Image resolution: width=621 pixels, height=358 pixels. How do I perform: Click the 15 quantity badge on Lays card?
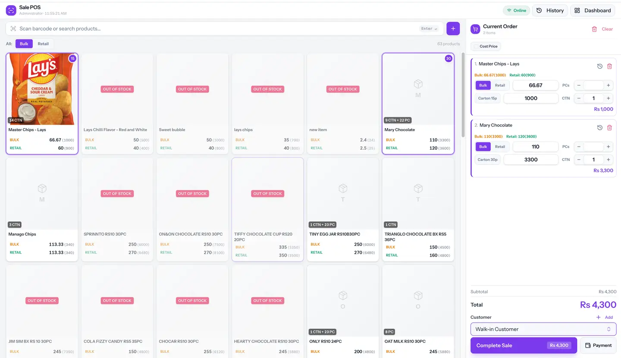tap(72, 59)
